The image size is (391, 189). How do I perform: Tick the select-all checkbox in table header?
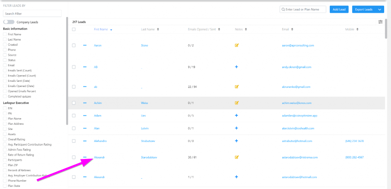pyautogui.click(x=74, y=29)
